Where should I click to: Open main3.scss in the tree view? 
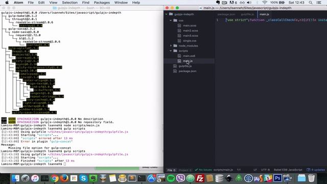pos(191,36)
